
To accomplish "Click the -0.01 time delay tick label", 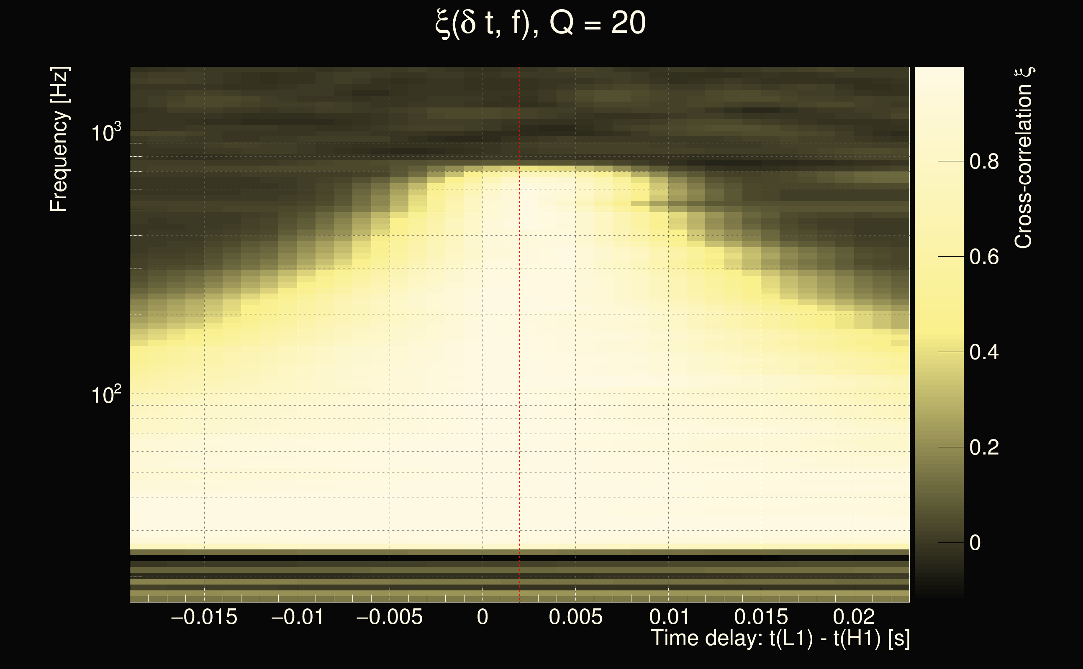I will pyautogui.click(x=297, y=617).
